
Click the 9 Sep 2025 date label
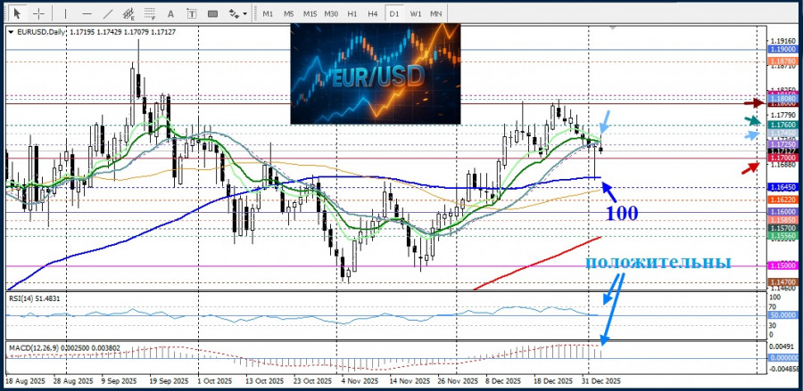pyautogui.click(x=119, y=381)
